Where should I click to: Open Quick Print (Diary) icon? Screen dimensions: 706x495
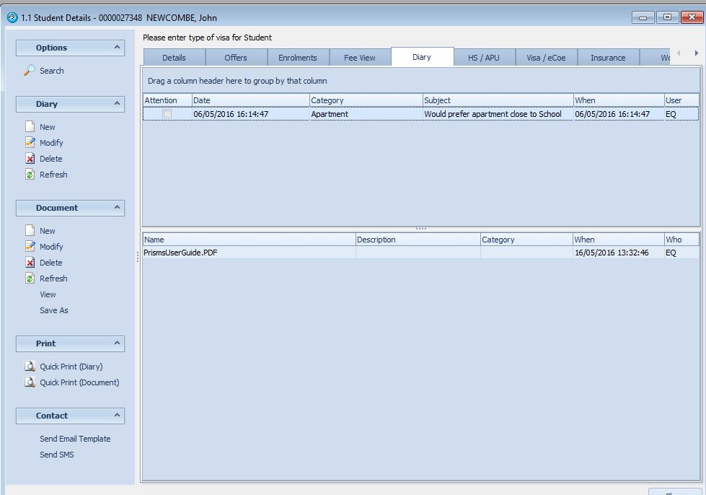click(x=30, y=367)
